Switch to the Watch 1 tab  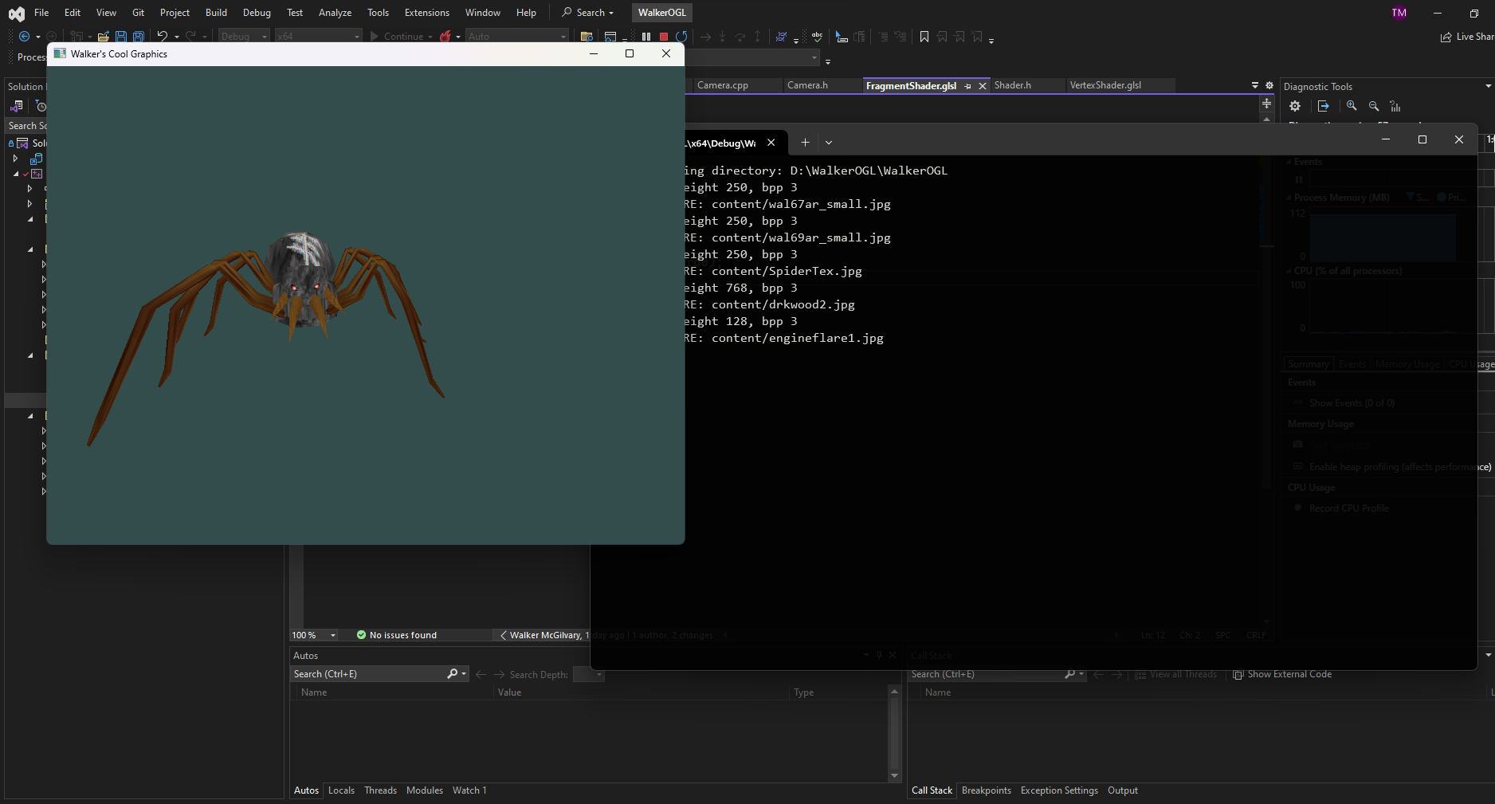tap(469, 790)
